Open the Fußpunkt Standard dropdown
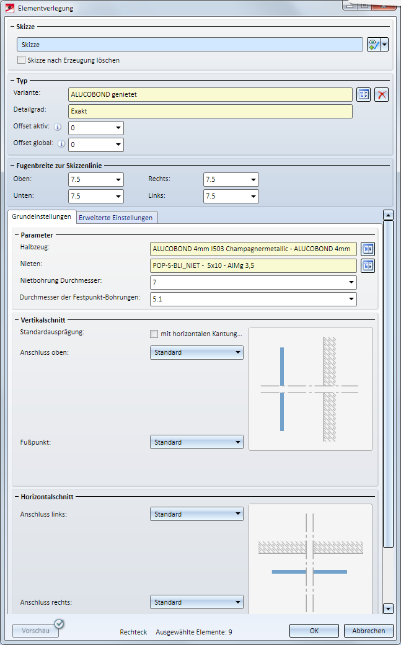The width and height of the screenshot is (401, 645). [196, 442]
